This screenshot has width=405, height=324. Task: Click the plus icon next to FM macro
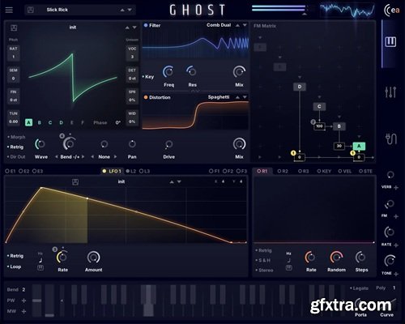[x=396, y=216]
